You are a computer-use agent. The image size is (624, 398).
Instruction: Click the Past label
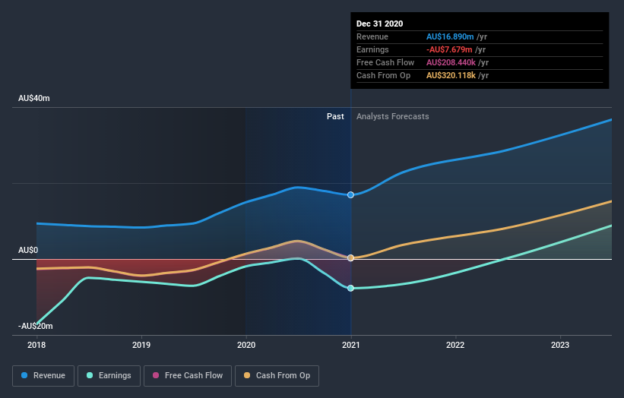335,116
